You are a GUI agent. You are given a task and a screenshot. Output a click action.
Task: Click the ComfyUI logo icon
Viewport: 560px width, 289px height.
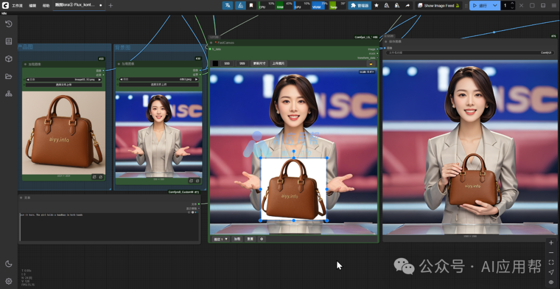[5, 5]
